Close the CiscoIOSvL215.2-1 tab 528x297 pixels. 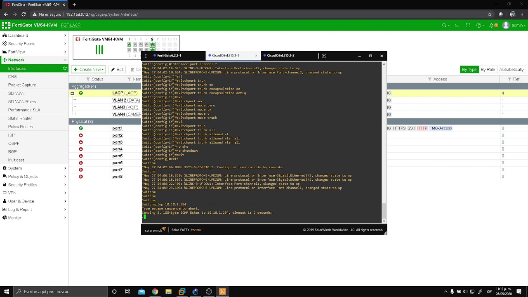tap(256, 56)
